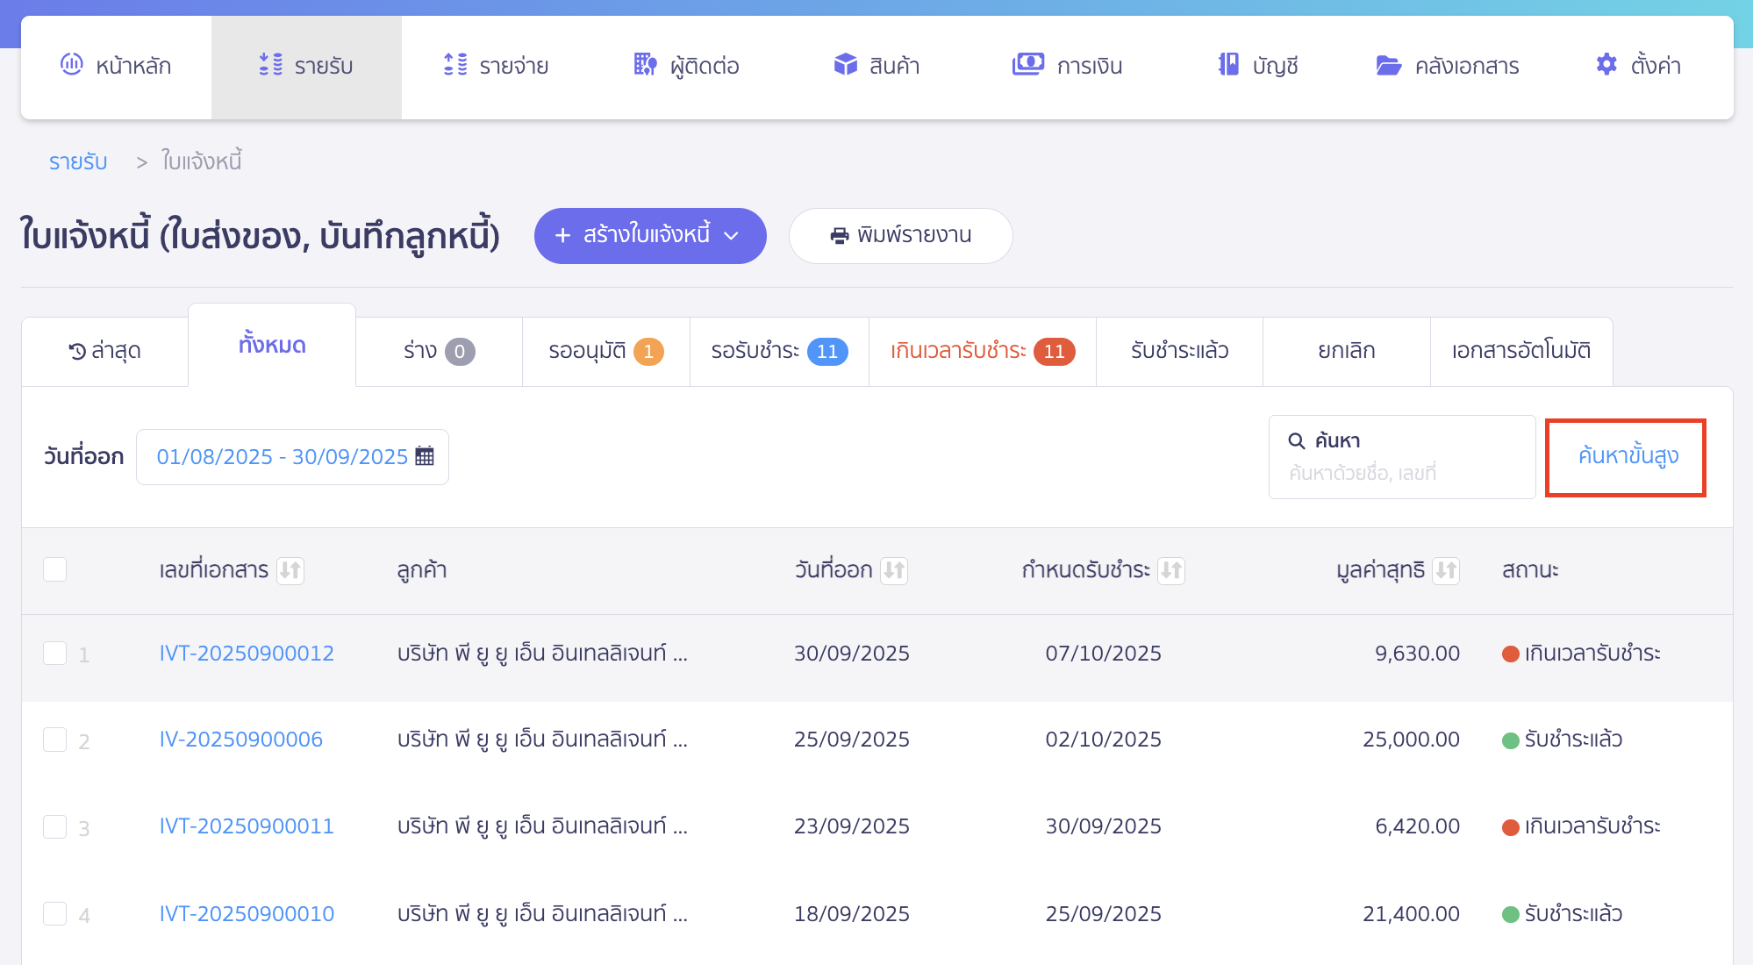Open the issue date range picker

(283, 457)
